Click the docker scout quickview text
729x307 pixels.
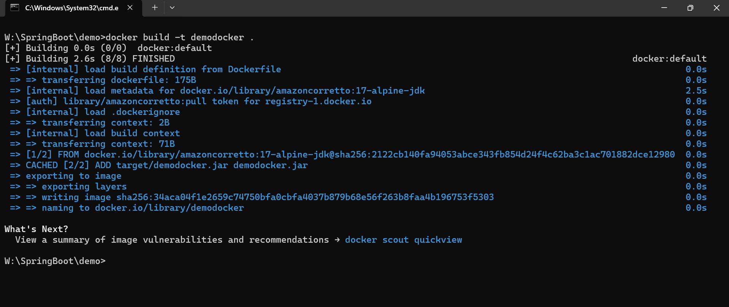403,240
